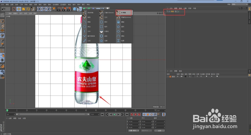The width and height of the screenshot is (251, 135).
Task: Toggle Y axis lock
Action: (44, 9)
